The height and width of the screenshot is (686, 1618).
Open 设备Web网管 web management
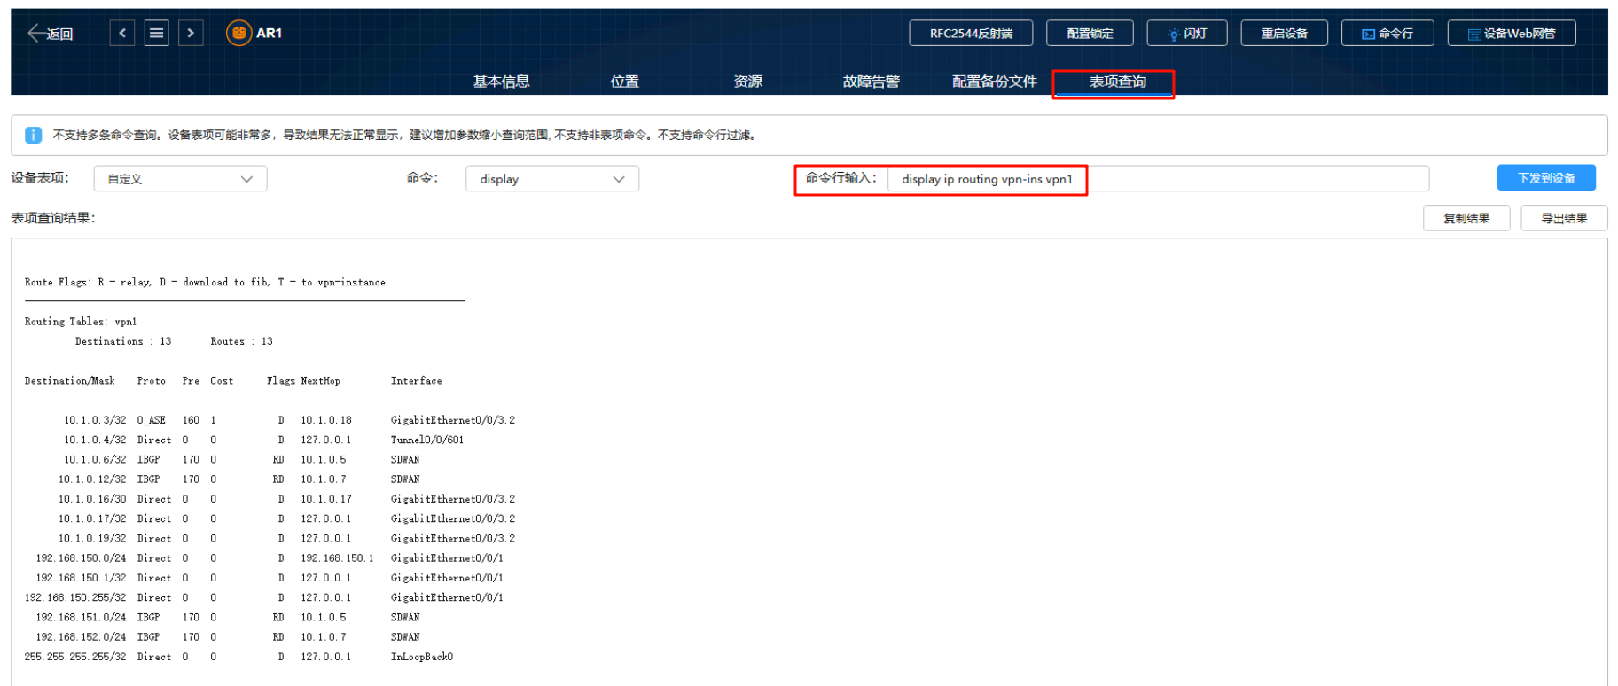pos(1511,34)
